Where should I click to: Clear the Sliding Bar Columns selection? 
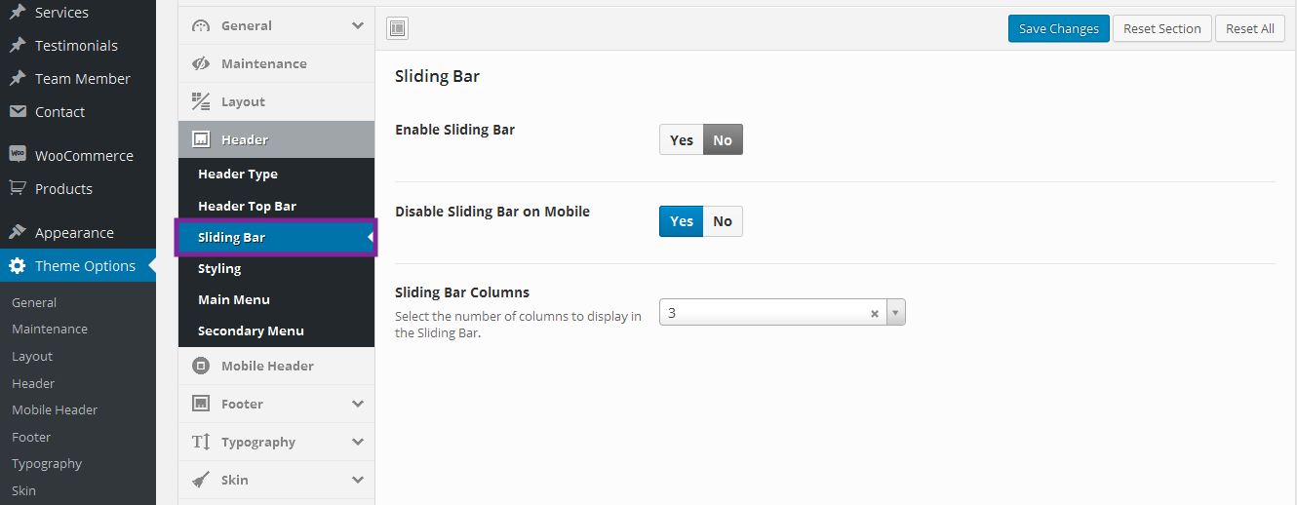click(x=875, y=314)
